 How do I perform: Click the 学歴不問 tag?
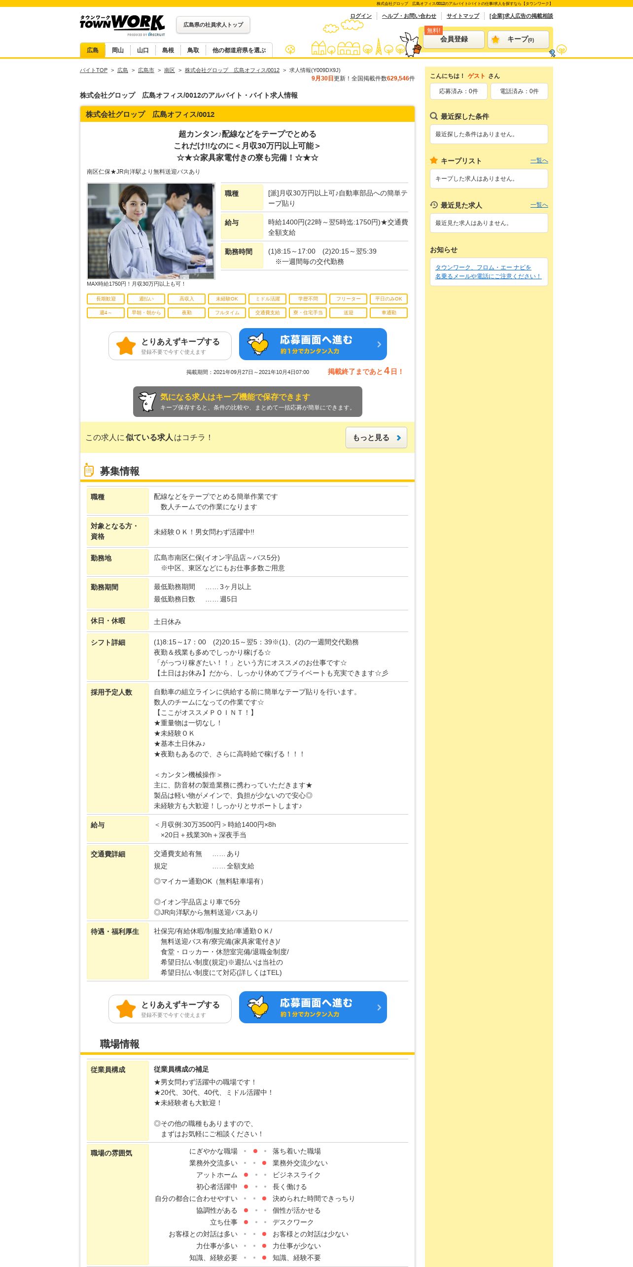(x=308, y=299)
